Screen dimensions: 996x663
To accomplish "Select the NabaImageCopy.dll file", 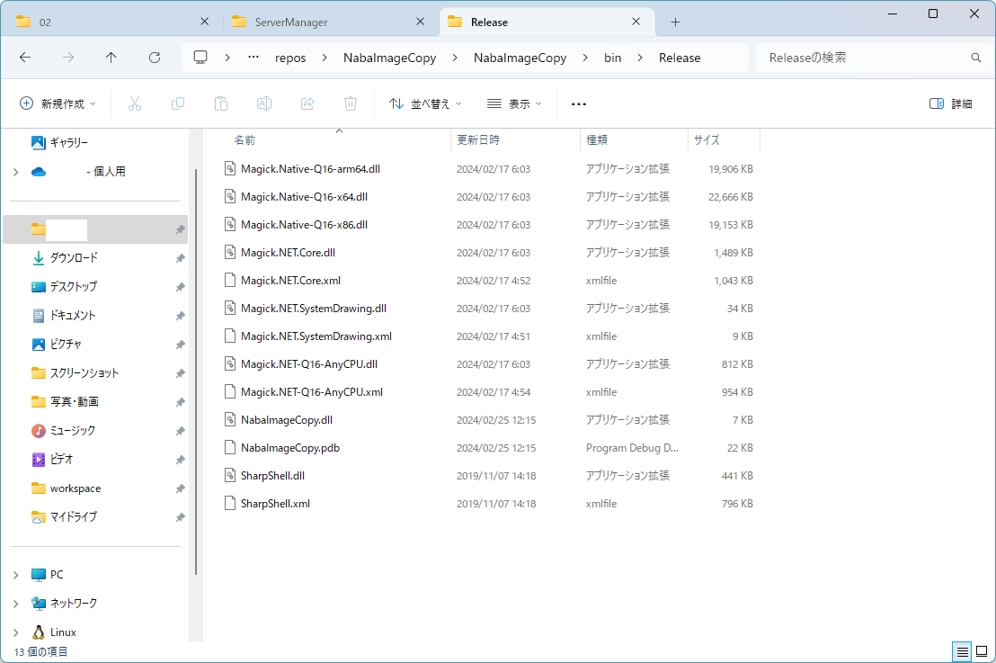I will tap(286, 420).
